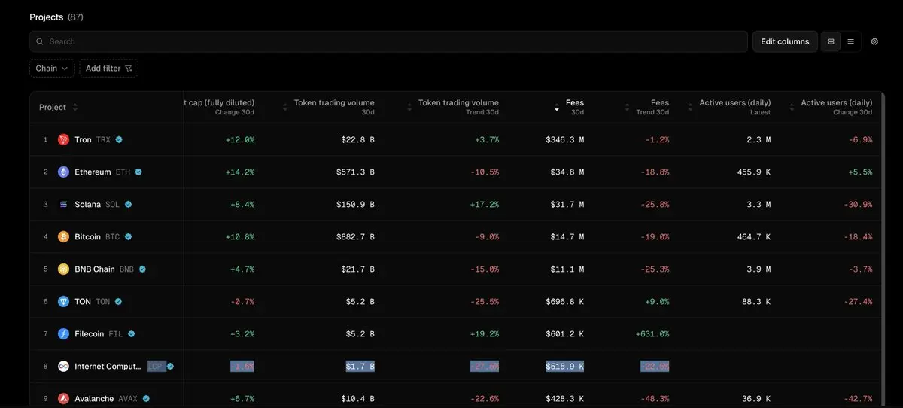903x408 pixels.
Task: Click the verified badge next to FIL
Action: (x=131, y=333)
